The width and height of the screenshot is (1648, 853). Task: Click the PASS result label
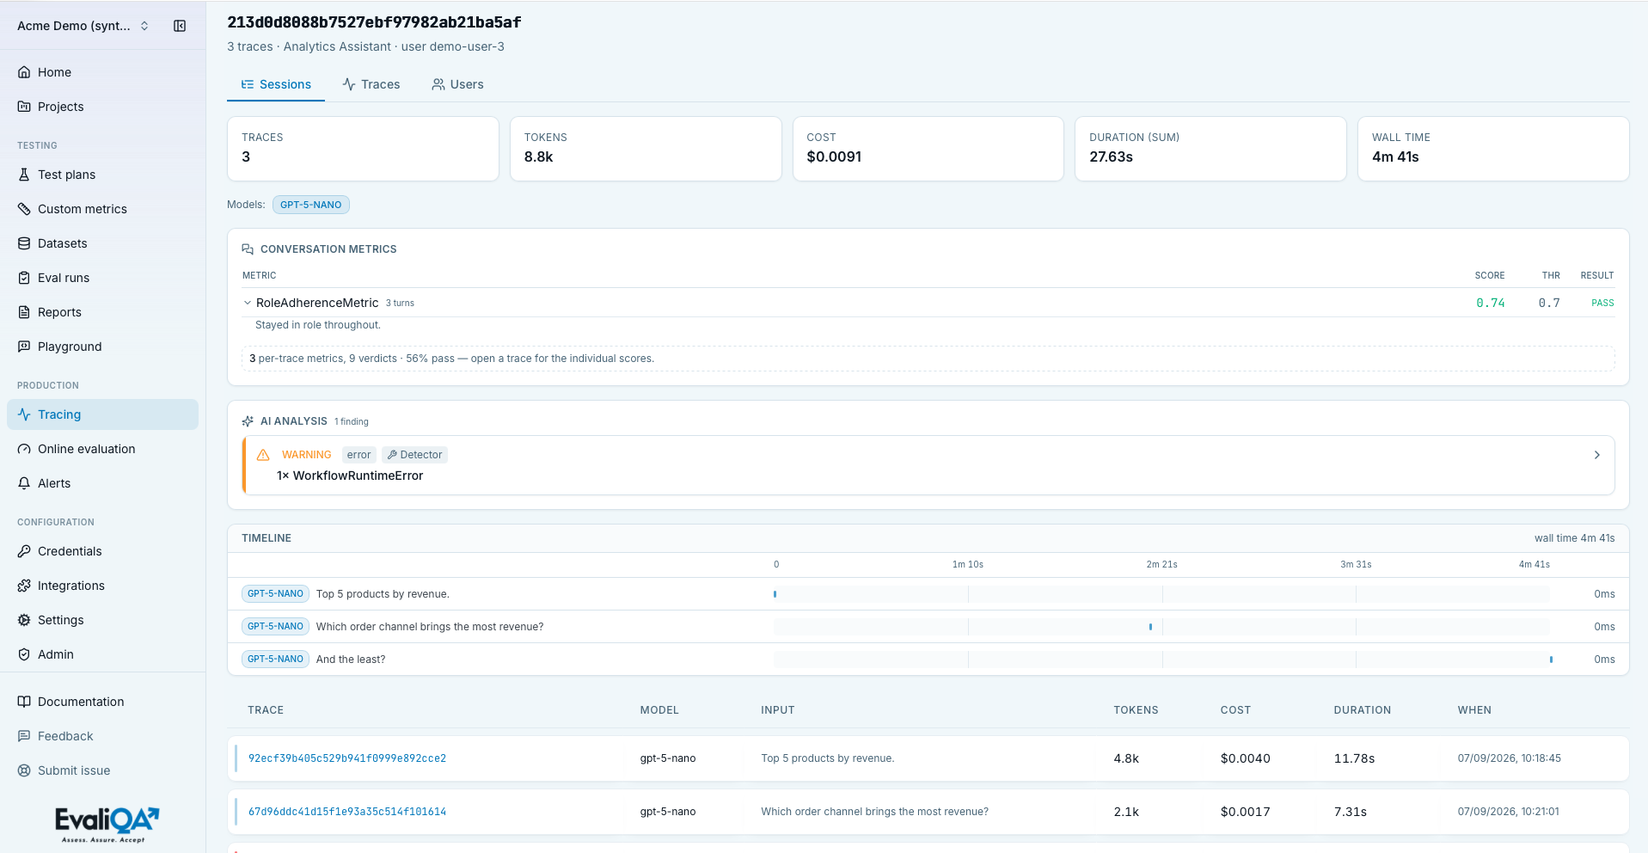tap(1602, 303)
